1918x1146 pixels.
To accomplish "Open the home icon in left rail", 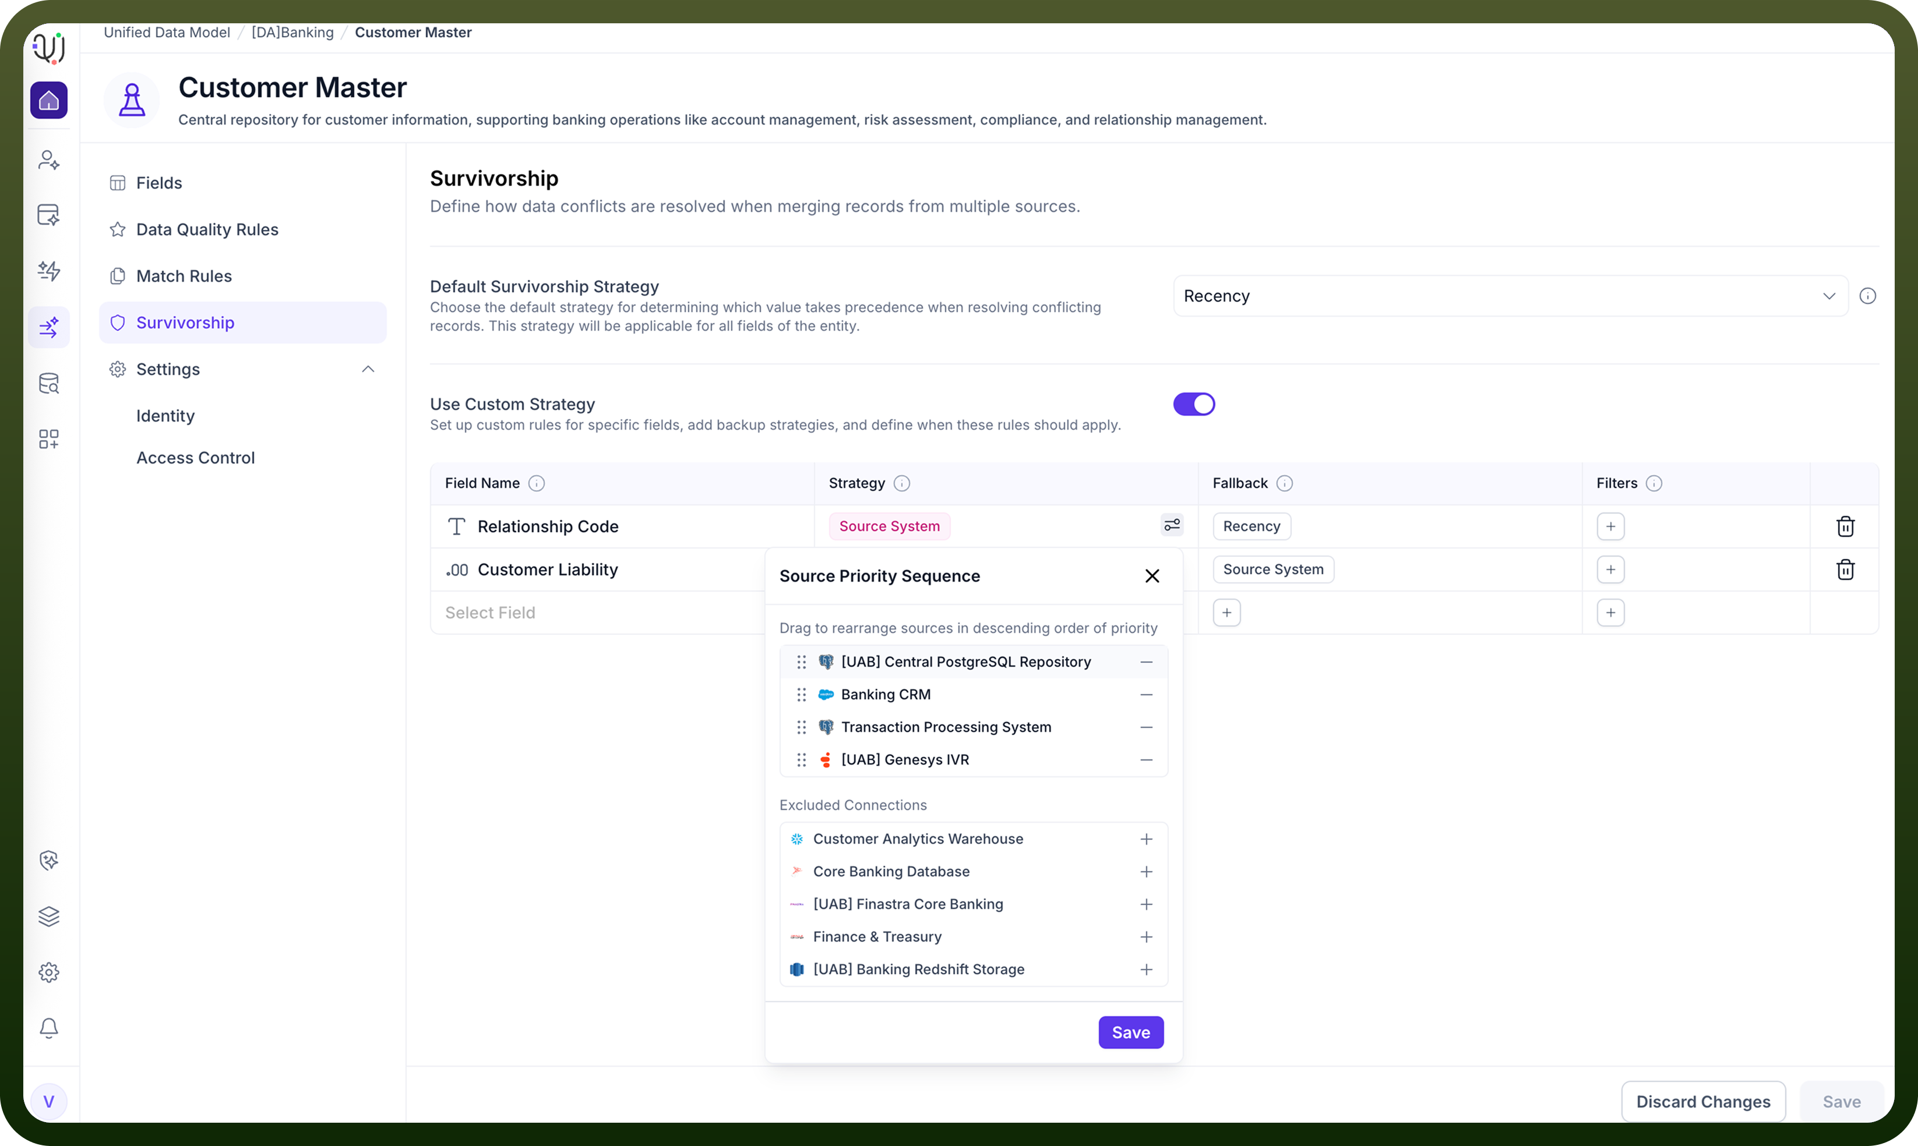I will [49, 100].
